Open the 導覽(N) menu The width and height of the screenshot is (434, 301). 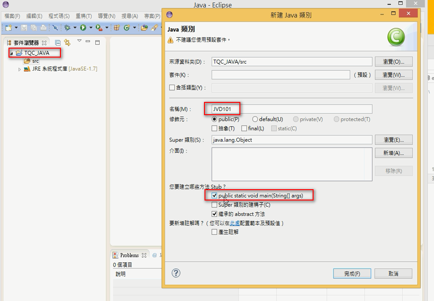pyautogui.click(x=107, y=16)
